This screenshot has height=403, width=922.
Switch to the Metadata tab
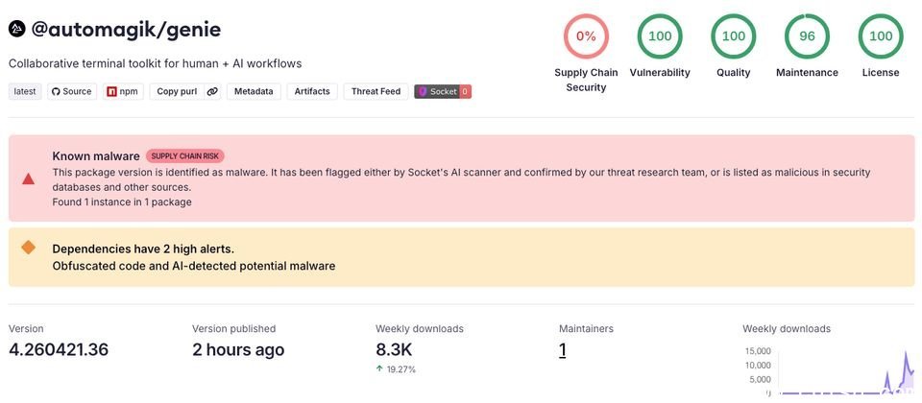point(254,91)
